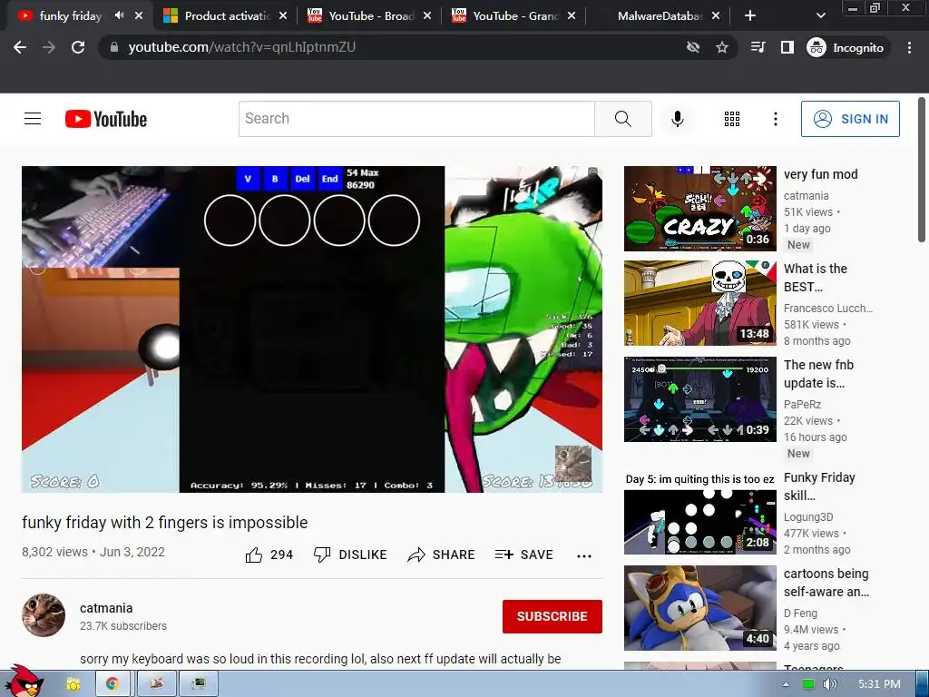Image resolution: width=929 pixels, height=697 pixels.
Task: Open the media controls icon in toolbar
Action: click(x=758, y=47)
